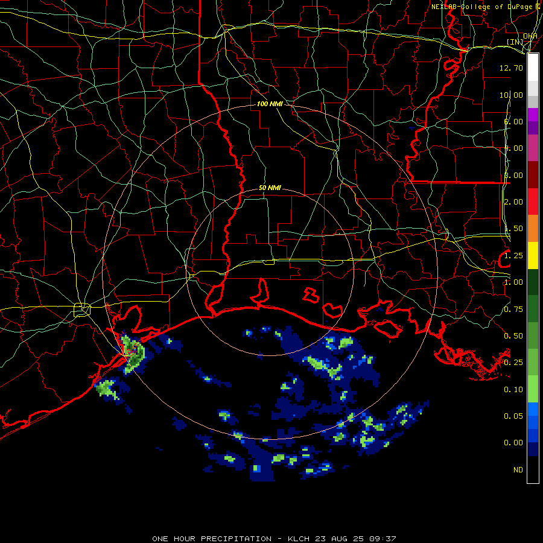Select the dark red swatch beside 3.00
543x543 pixels.
533,175
